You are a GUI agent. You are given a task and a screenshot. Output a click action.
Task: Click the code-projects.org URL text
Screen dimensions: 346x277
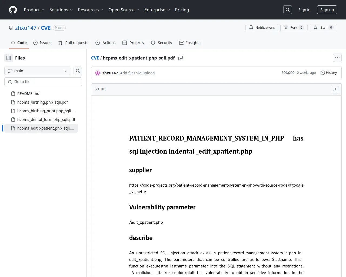coord(216,189)
